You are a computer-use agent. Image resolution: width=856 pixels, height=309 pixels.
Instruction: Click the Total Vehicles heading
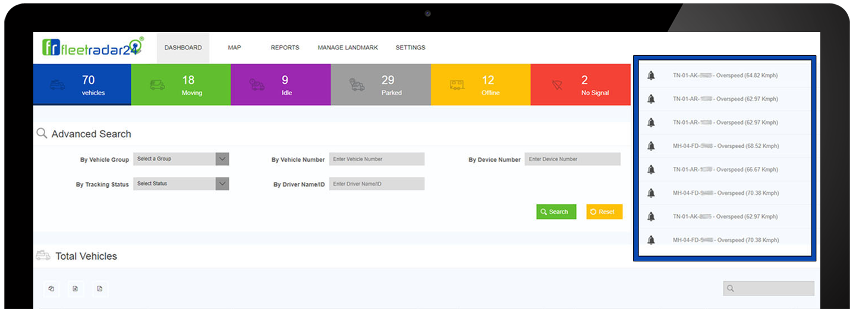[86, 256]
